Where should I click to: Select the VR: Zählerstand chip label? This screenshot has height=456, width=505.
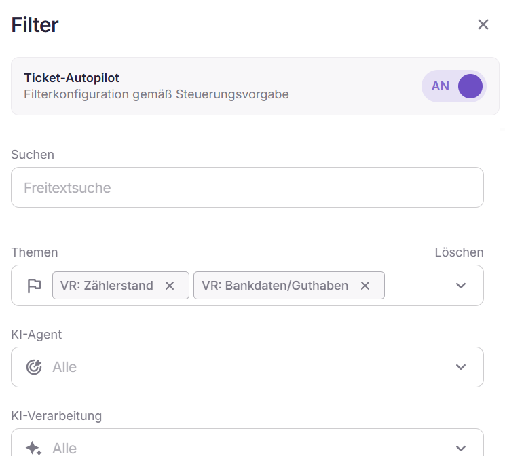click(107, 286)
